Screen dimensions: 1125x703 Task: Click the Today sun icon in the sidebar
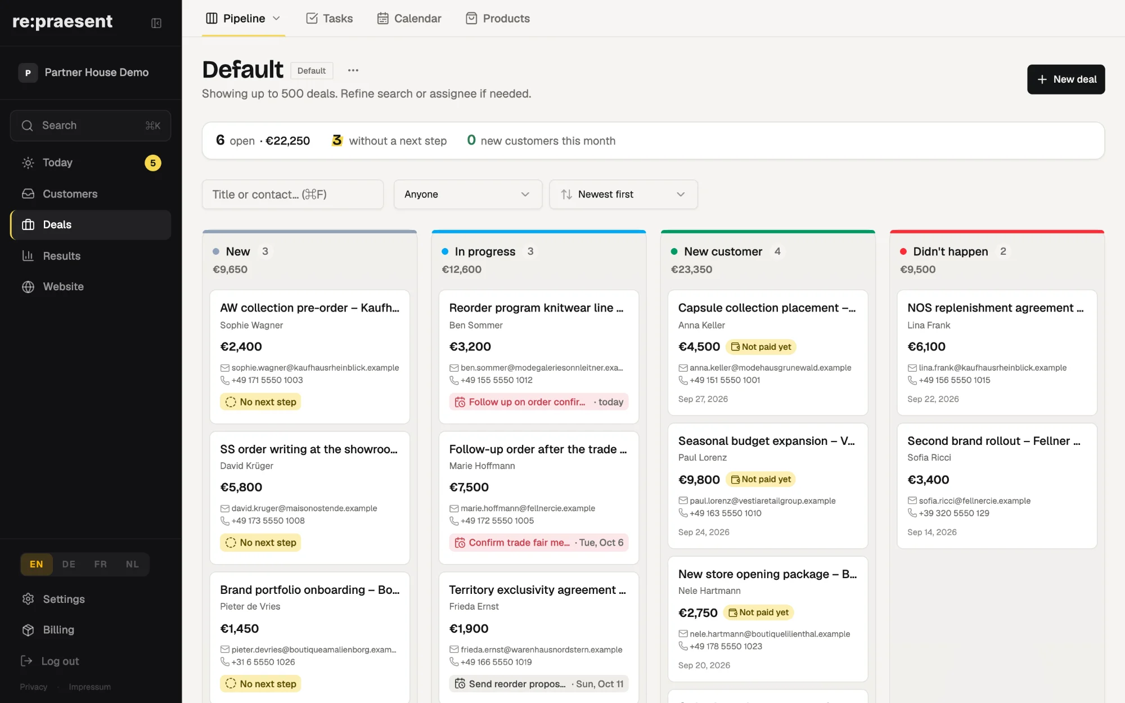click(28, 163)
